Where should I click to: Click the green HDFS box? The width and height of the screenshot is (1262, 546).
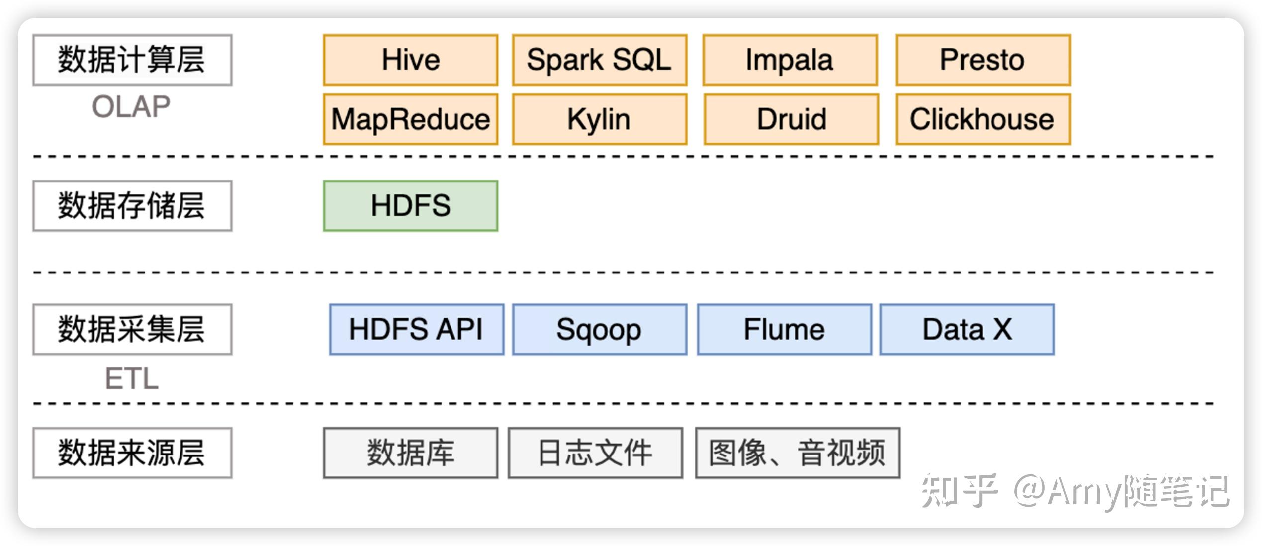[411, 206]
